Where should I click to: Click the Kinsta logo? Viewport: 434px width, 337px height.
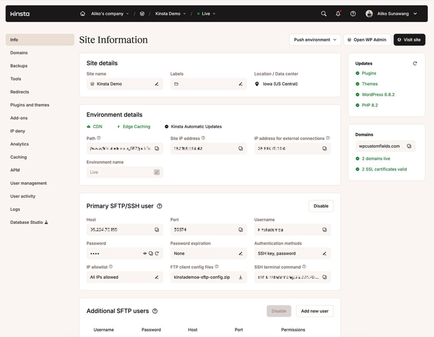pyautogui.click(x=19, y=14)
